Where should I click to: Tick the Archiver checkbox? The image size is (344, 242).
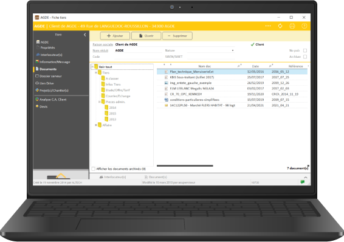tap(305, 57)
